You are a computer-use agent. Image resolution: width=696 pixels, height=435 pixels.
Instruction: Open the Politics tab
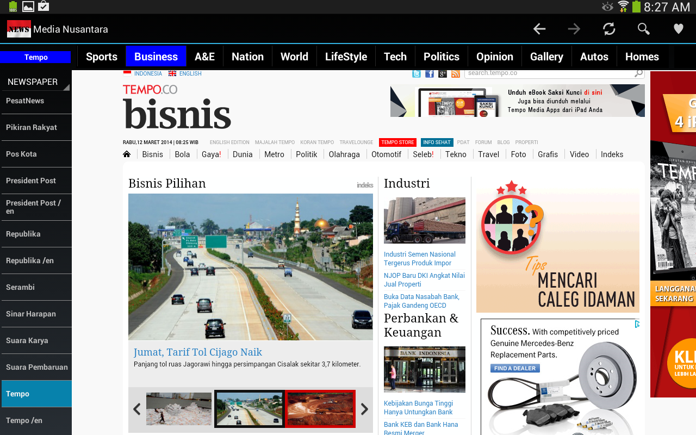(x=442, y=57)
